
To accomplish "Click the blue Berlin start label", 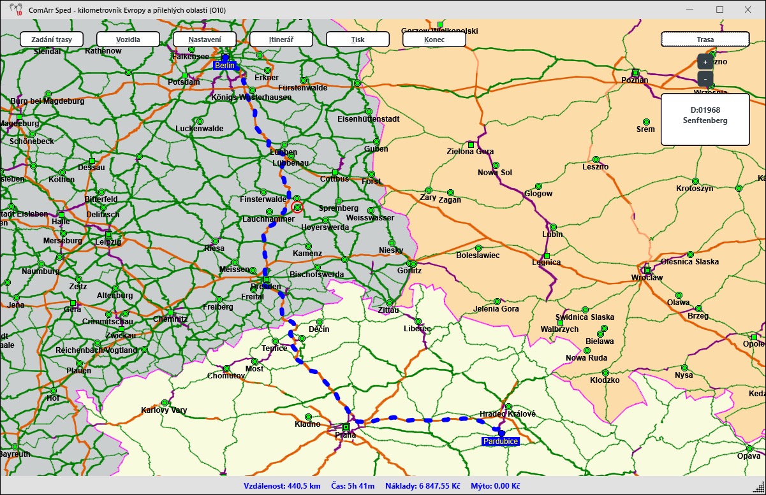I will (x=225, y=66).
